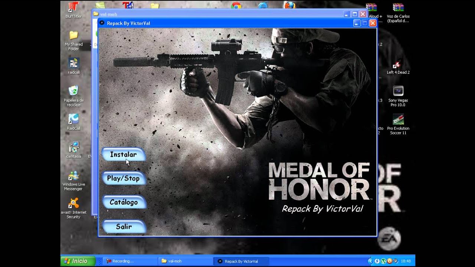
Task: Click the Repack By VictorVal title icon
Action: tap(102, 23)
